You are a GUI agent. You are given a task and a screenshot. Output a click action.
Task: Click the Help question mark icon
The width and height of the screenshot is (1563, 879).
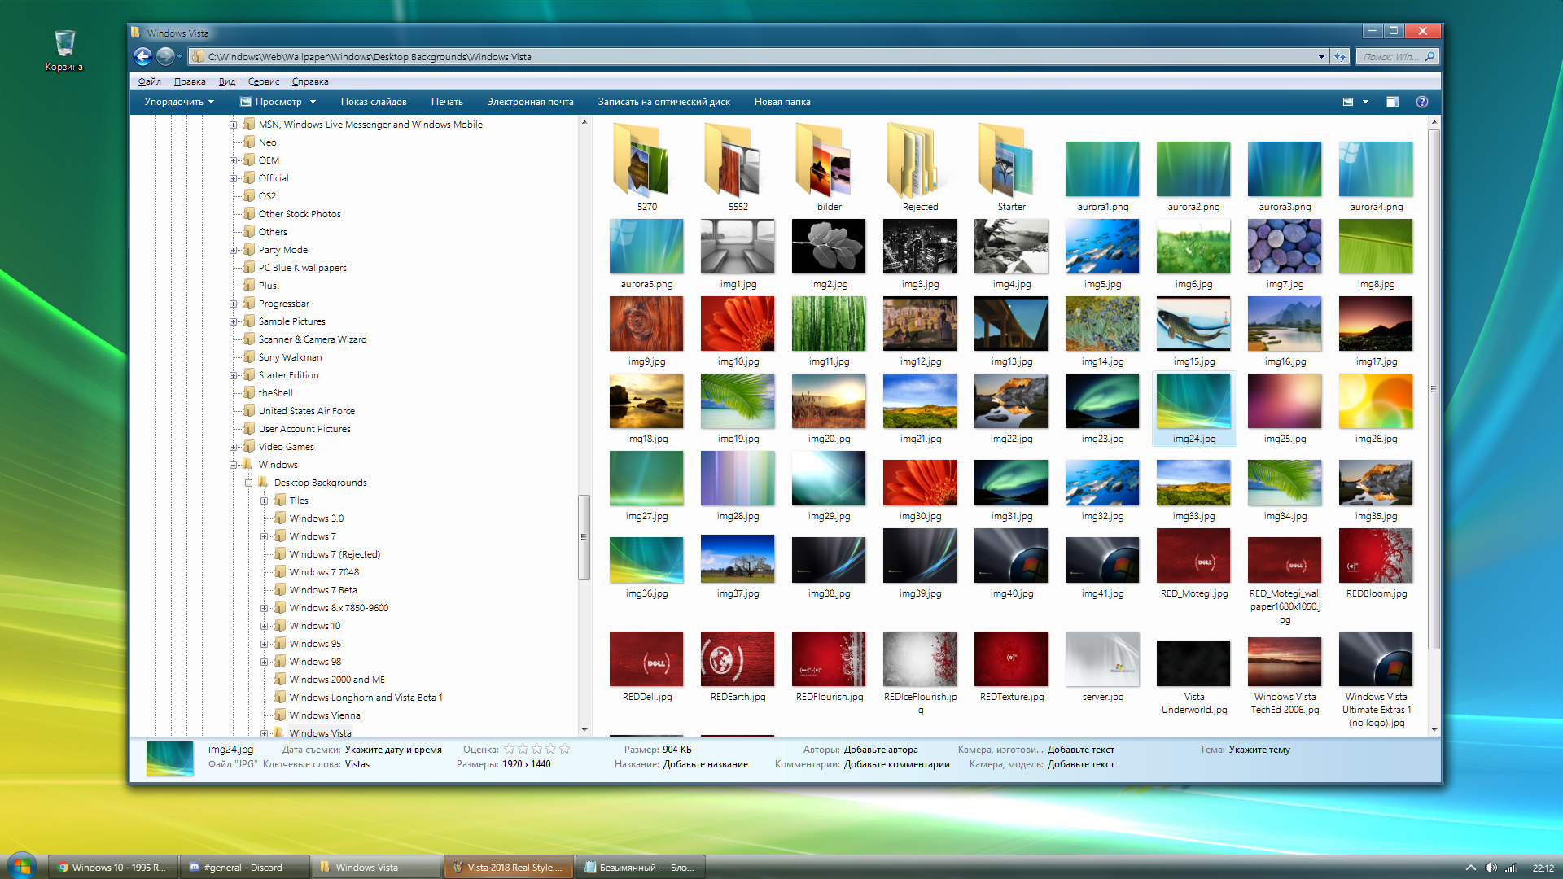coord(1422,102)
